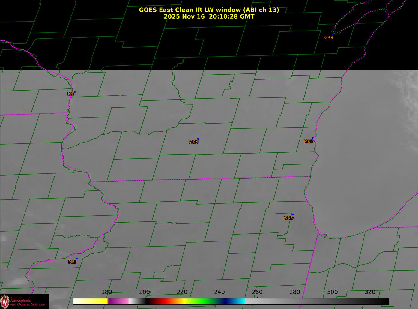Click the 300 temperature scale label

click(x=332, y=292)
